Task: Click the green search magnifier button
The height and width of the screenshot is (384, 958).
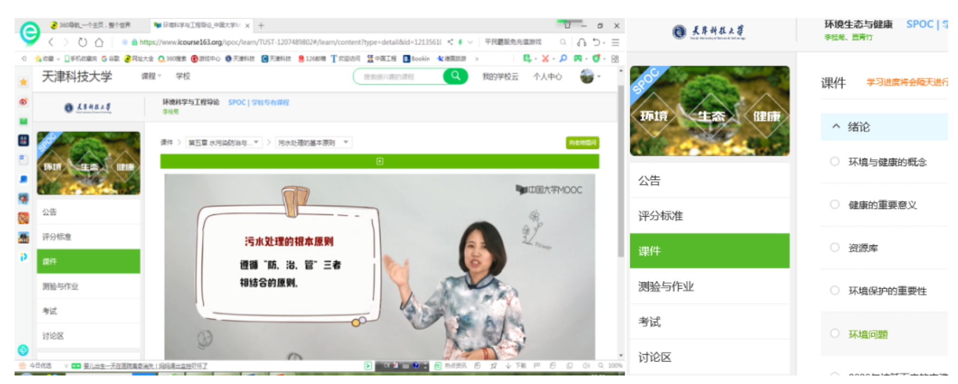Action: (456, 76)
